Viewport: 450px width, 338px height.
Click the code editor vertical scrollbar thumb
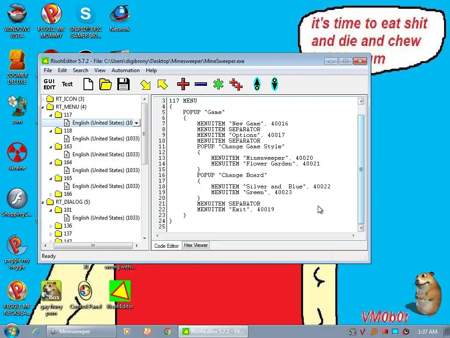(361, 169)
